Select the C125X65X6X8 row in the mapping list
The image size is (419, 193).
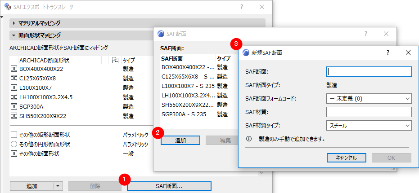point(81,79)
